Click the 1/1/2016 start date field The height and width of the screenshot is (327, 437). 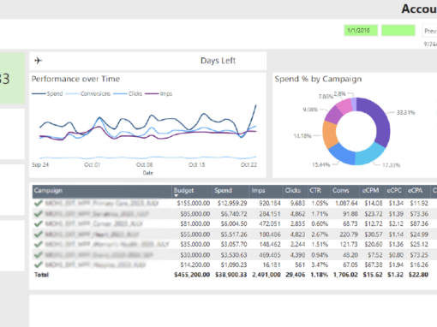click(361, 30)
